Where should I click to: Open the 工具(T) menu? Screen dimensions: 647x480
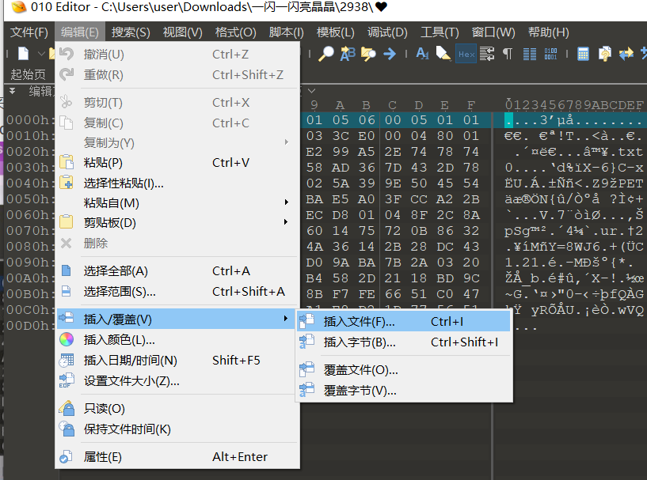(x=440, y=32)
